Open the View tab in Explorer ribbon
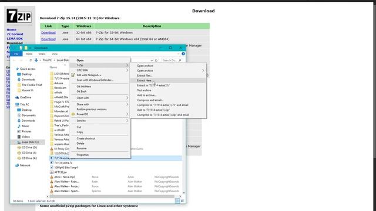Image resolution: width=376 pixels, height=211 pixels. point(55,54)
